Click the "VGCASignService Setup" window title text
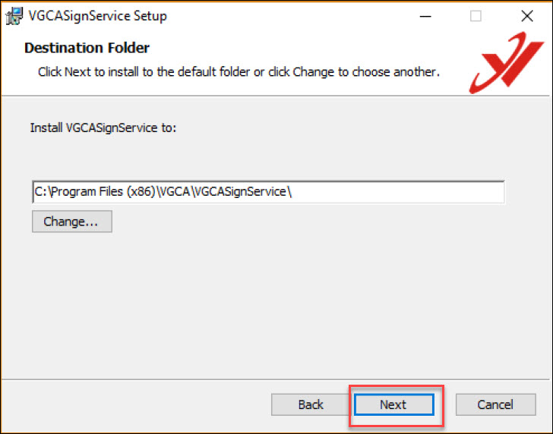 tap(98, 16)
